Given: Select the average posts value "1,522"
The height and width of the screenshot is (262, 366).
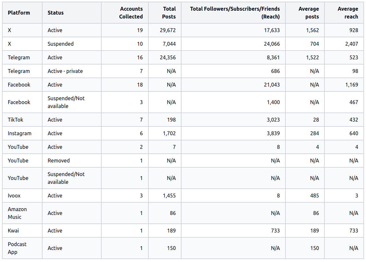Looking at the screenshot, I should click(x=312, y=58).
